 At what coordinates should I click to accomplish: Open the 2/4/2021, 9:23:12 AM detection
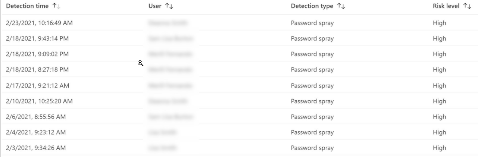[x=36, y=132]
